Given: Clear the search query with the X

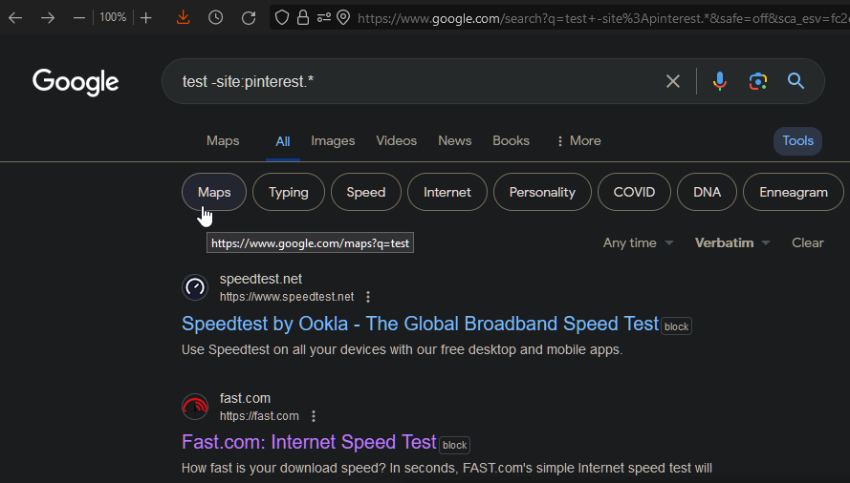Looking at the screenshot, I should coord(673,81).
